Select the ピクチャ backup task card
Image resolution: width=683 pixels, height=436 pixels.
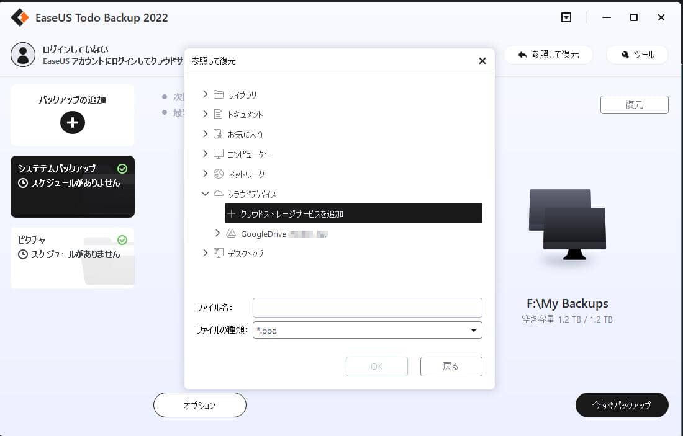(x=72, y=257)
